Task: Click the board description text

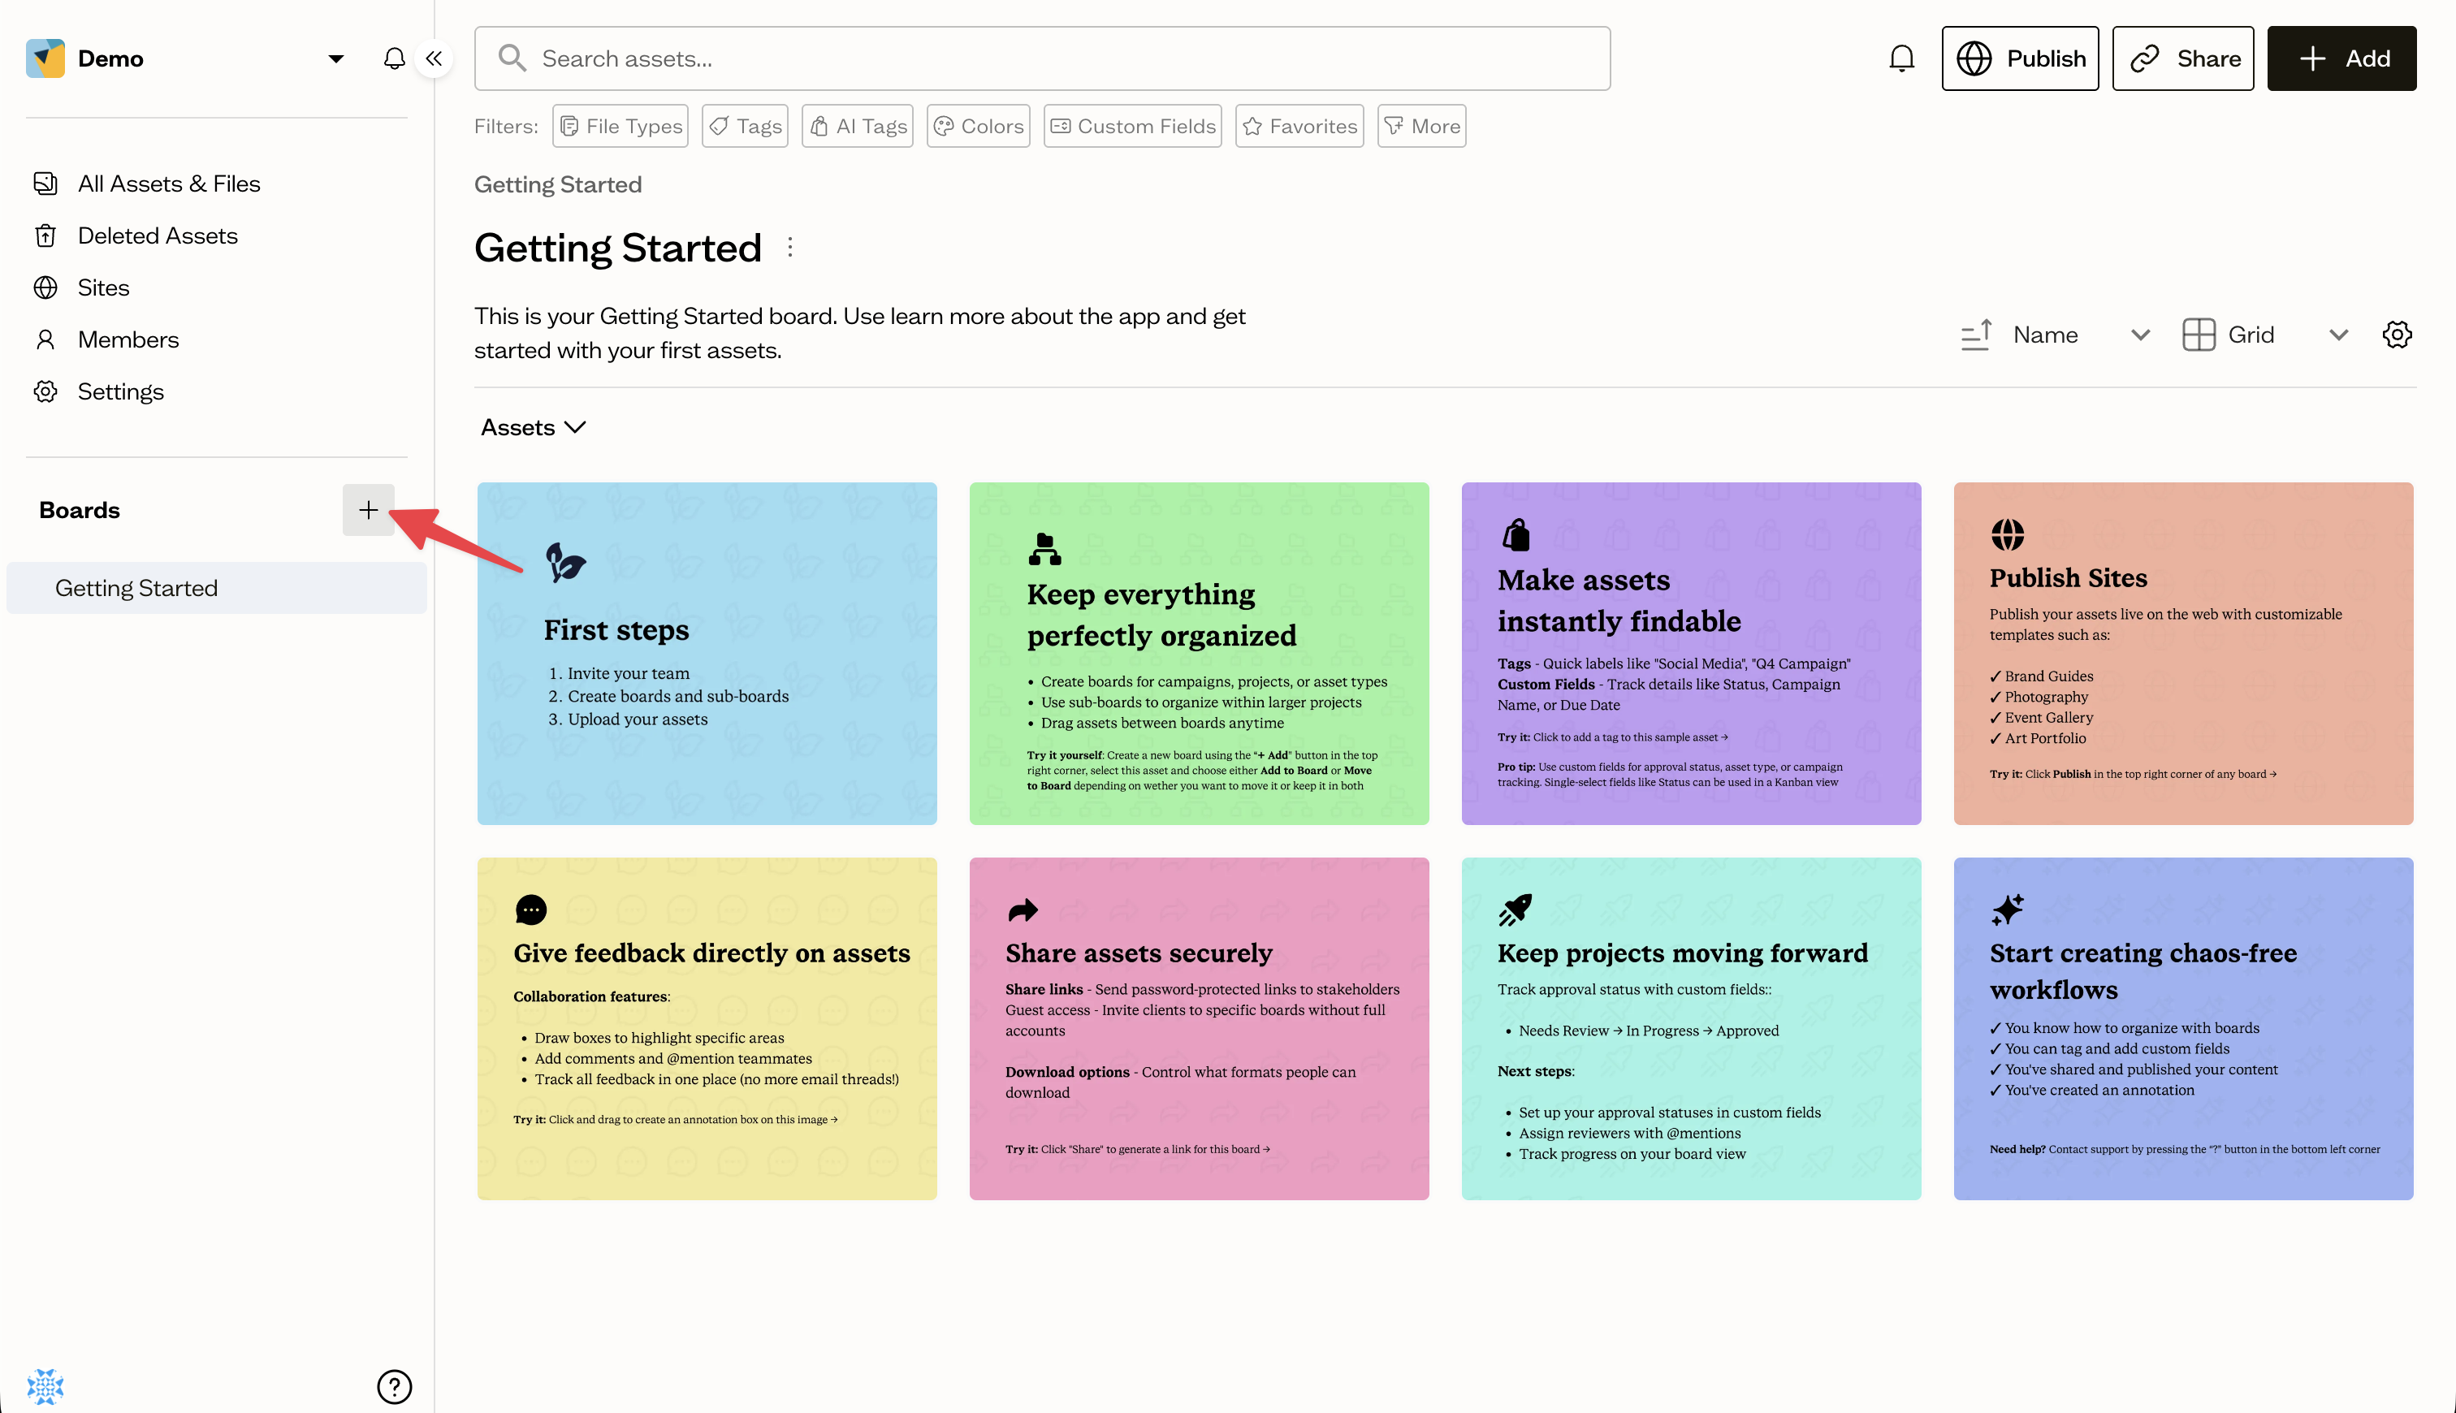Action: point(860,333)
